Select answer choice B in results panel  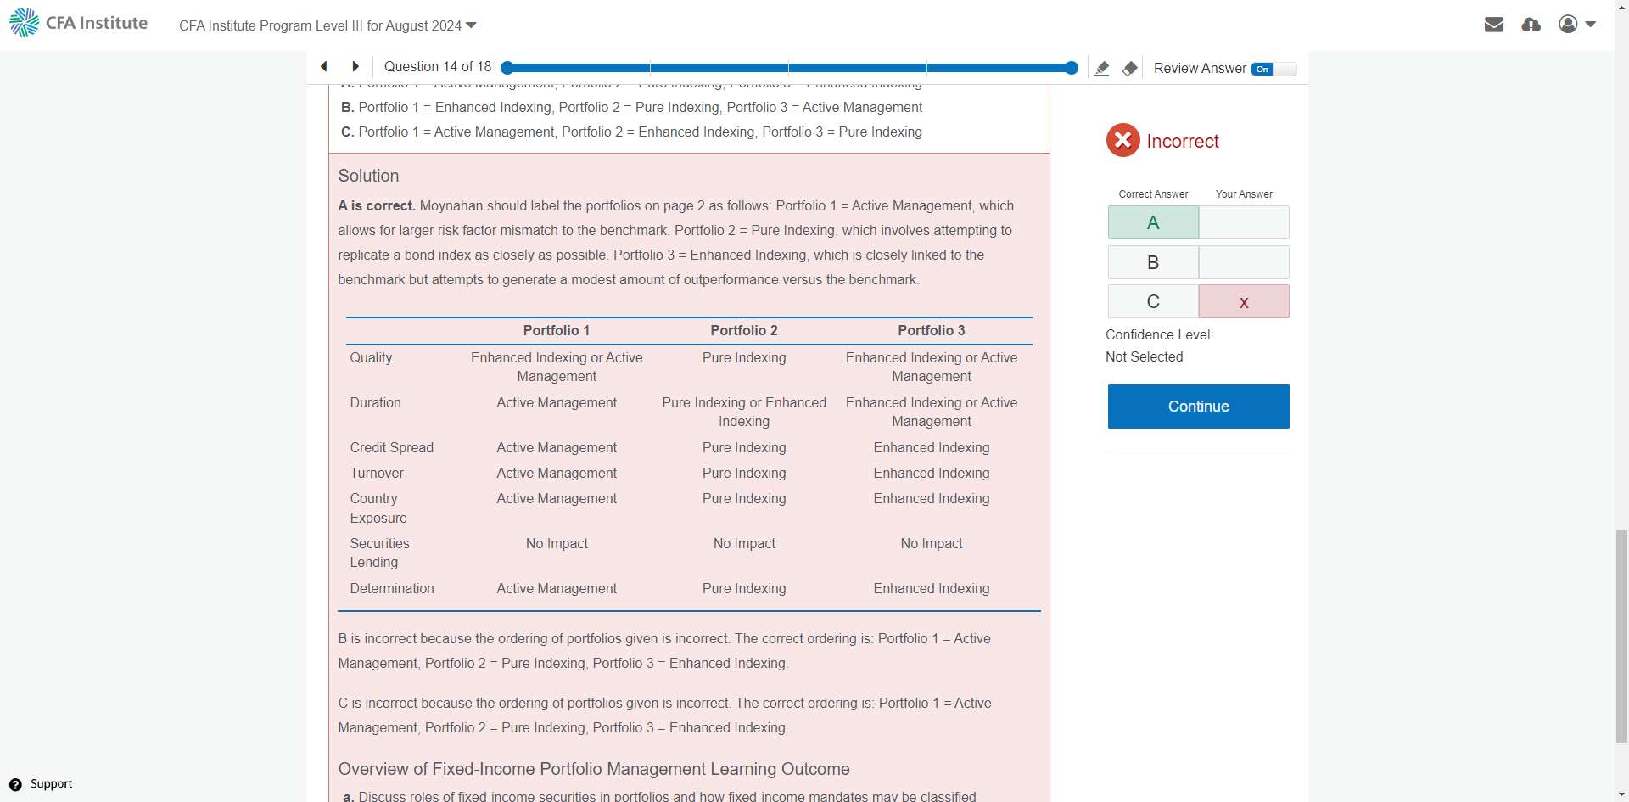point(1152,262)
